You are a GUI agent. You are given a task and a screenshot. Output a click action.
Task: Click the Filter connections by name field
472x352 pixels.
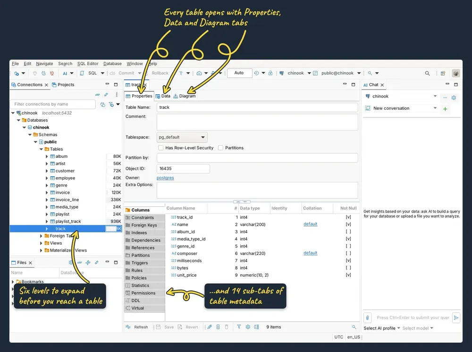click(x=53, y=104)
